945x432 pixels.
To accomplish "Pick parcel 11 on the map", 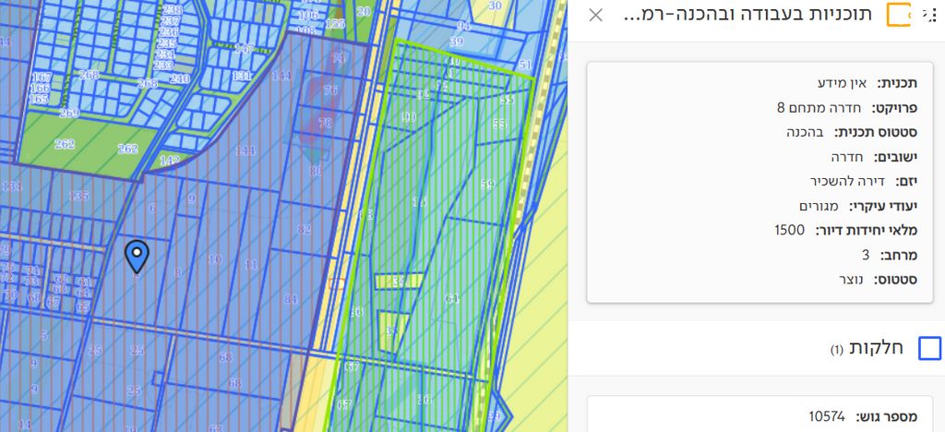I will 250,264.
